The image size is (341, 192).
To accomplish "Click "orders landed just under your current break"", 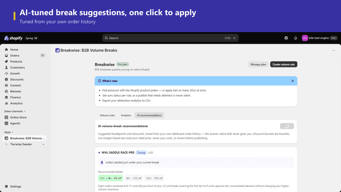I will pyautogui.click(x=132, y=162).
